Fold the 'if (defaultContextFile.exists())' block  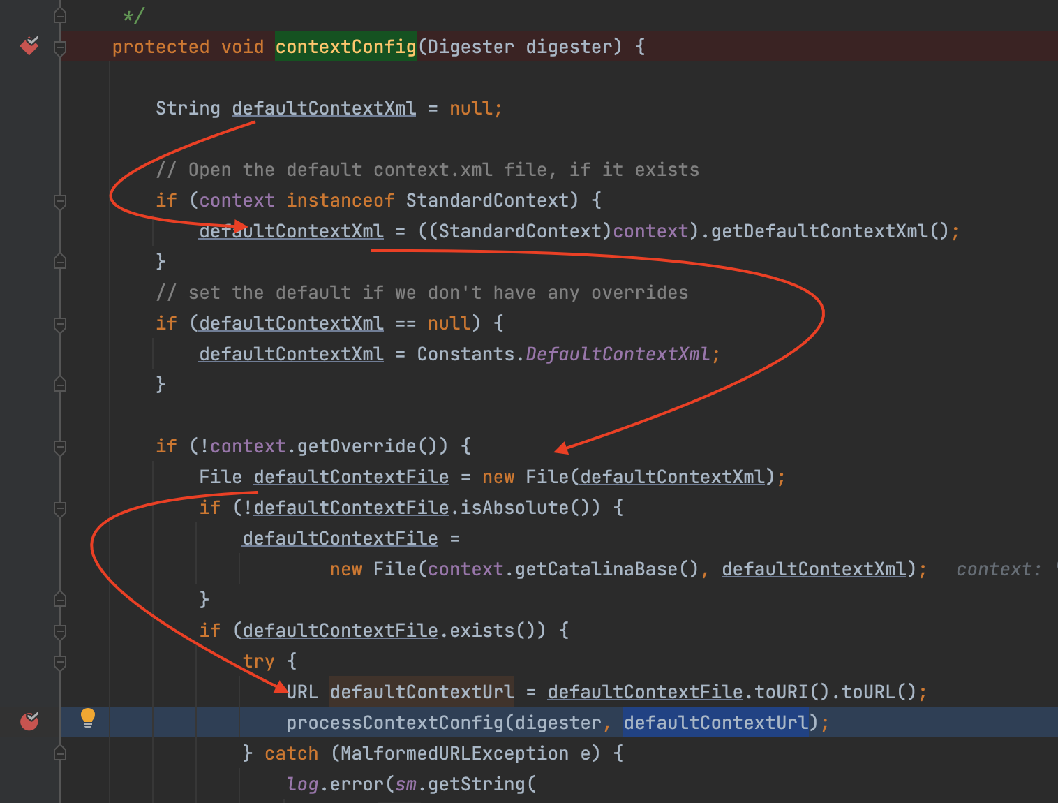click(x=60, y=632)
